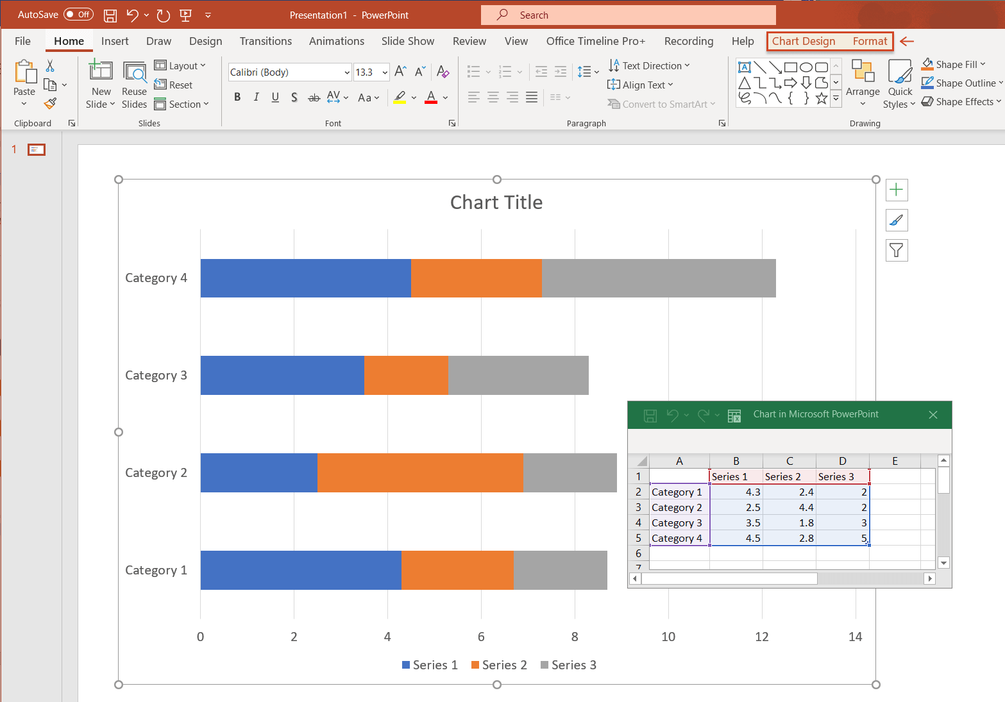Click the New Slide button
The image size is (1005, 702).
pyautogui.click(x=100, y=82)
